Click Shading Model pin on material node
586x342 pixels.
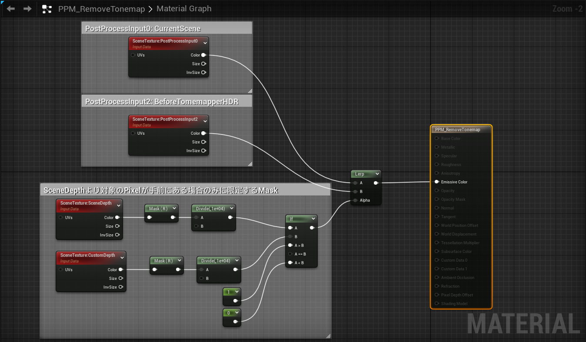437,304
